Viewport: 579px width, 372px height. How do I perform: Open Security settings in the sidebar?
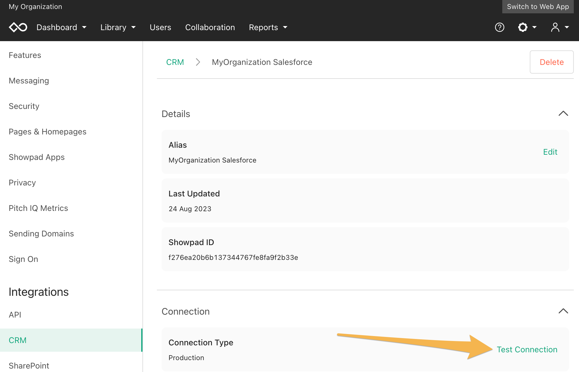(24, 106)
